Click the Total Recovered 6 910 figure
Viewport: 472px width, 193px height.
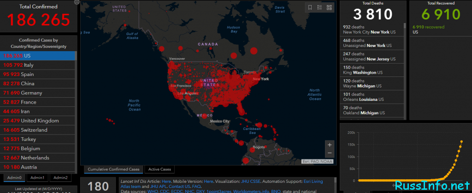coord(441,14)
